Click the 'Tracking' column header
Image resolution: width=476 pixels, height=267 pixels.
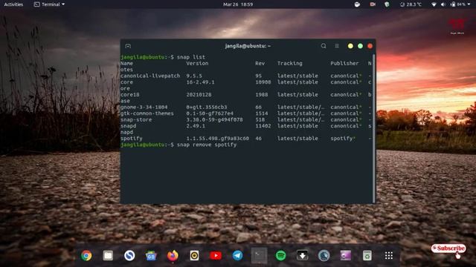click(x=290, y=63)
